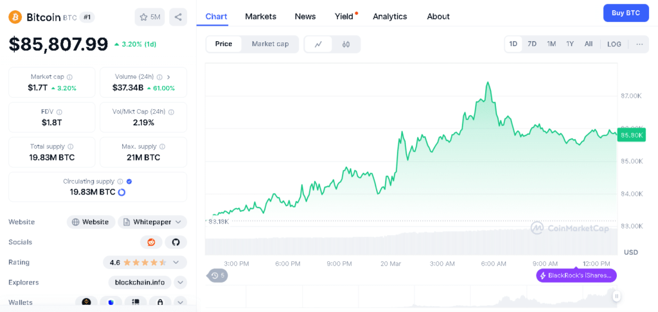
Task: Open the Reddit social link
Action: click(151, 242)
